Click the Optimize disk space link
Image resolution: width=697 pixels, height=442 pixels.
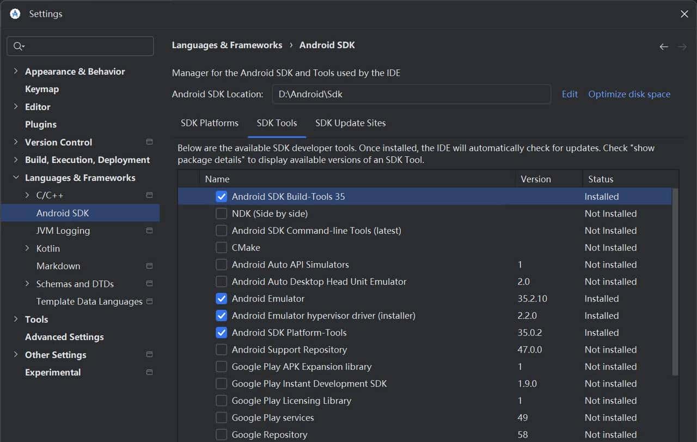click(x=629, y=94)
